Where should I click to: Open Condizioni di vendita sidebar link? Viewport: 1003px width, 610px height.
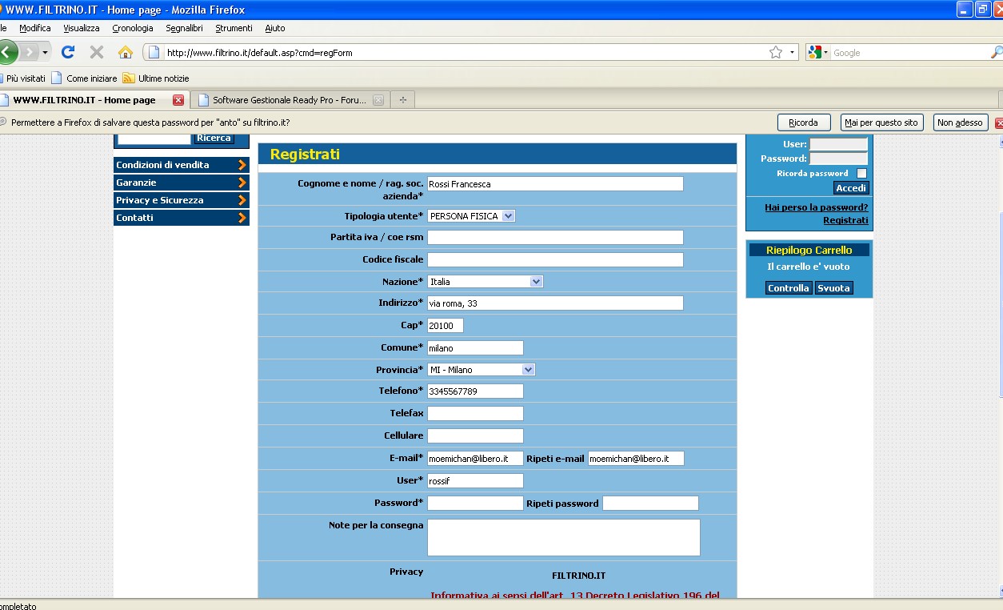click(x=182, y=165)
